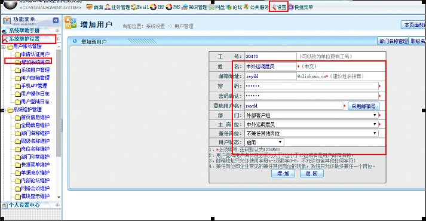Collapse the 用户帐号管理 tree folder

pos(4,47)
